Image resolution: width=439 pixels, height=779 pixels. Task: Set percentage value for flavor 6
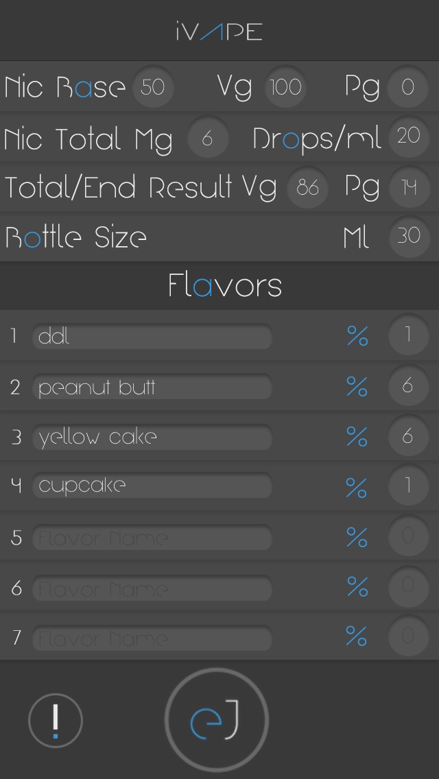click(x=407, y=586)
